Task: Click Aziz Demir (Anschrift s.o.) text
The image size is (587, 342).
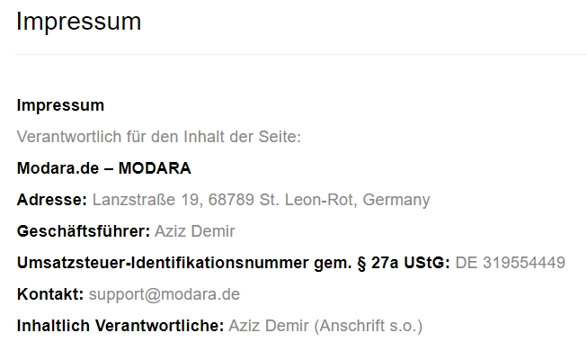Action: [325, 326]
